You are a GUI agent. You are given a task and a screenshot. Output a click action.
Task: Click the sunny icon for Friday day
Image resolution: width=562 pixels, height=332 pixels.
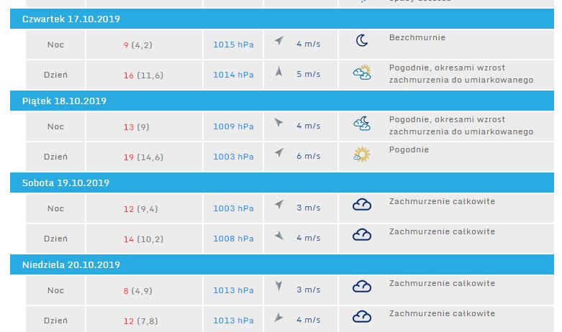[x=362, y=155]
